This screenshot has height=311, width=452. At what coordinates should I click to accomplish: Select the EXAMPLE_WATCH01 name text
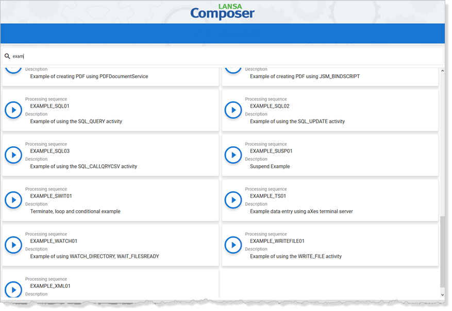pos(54,241)
